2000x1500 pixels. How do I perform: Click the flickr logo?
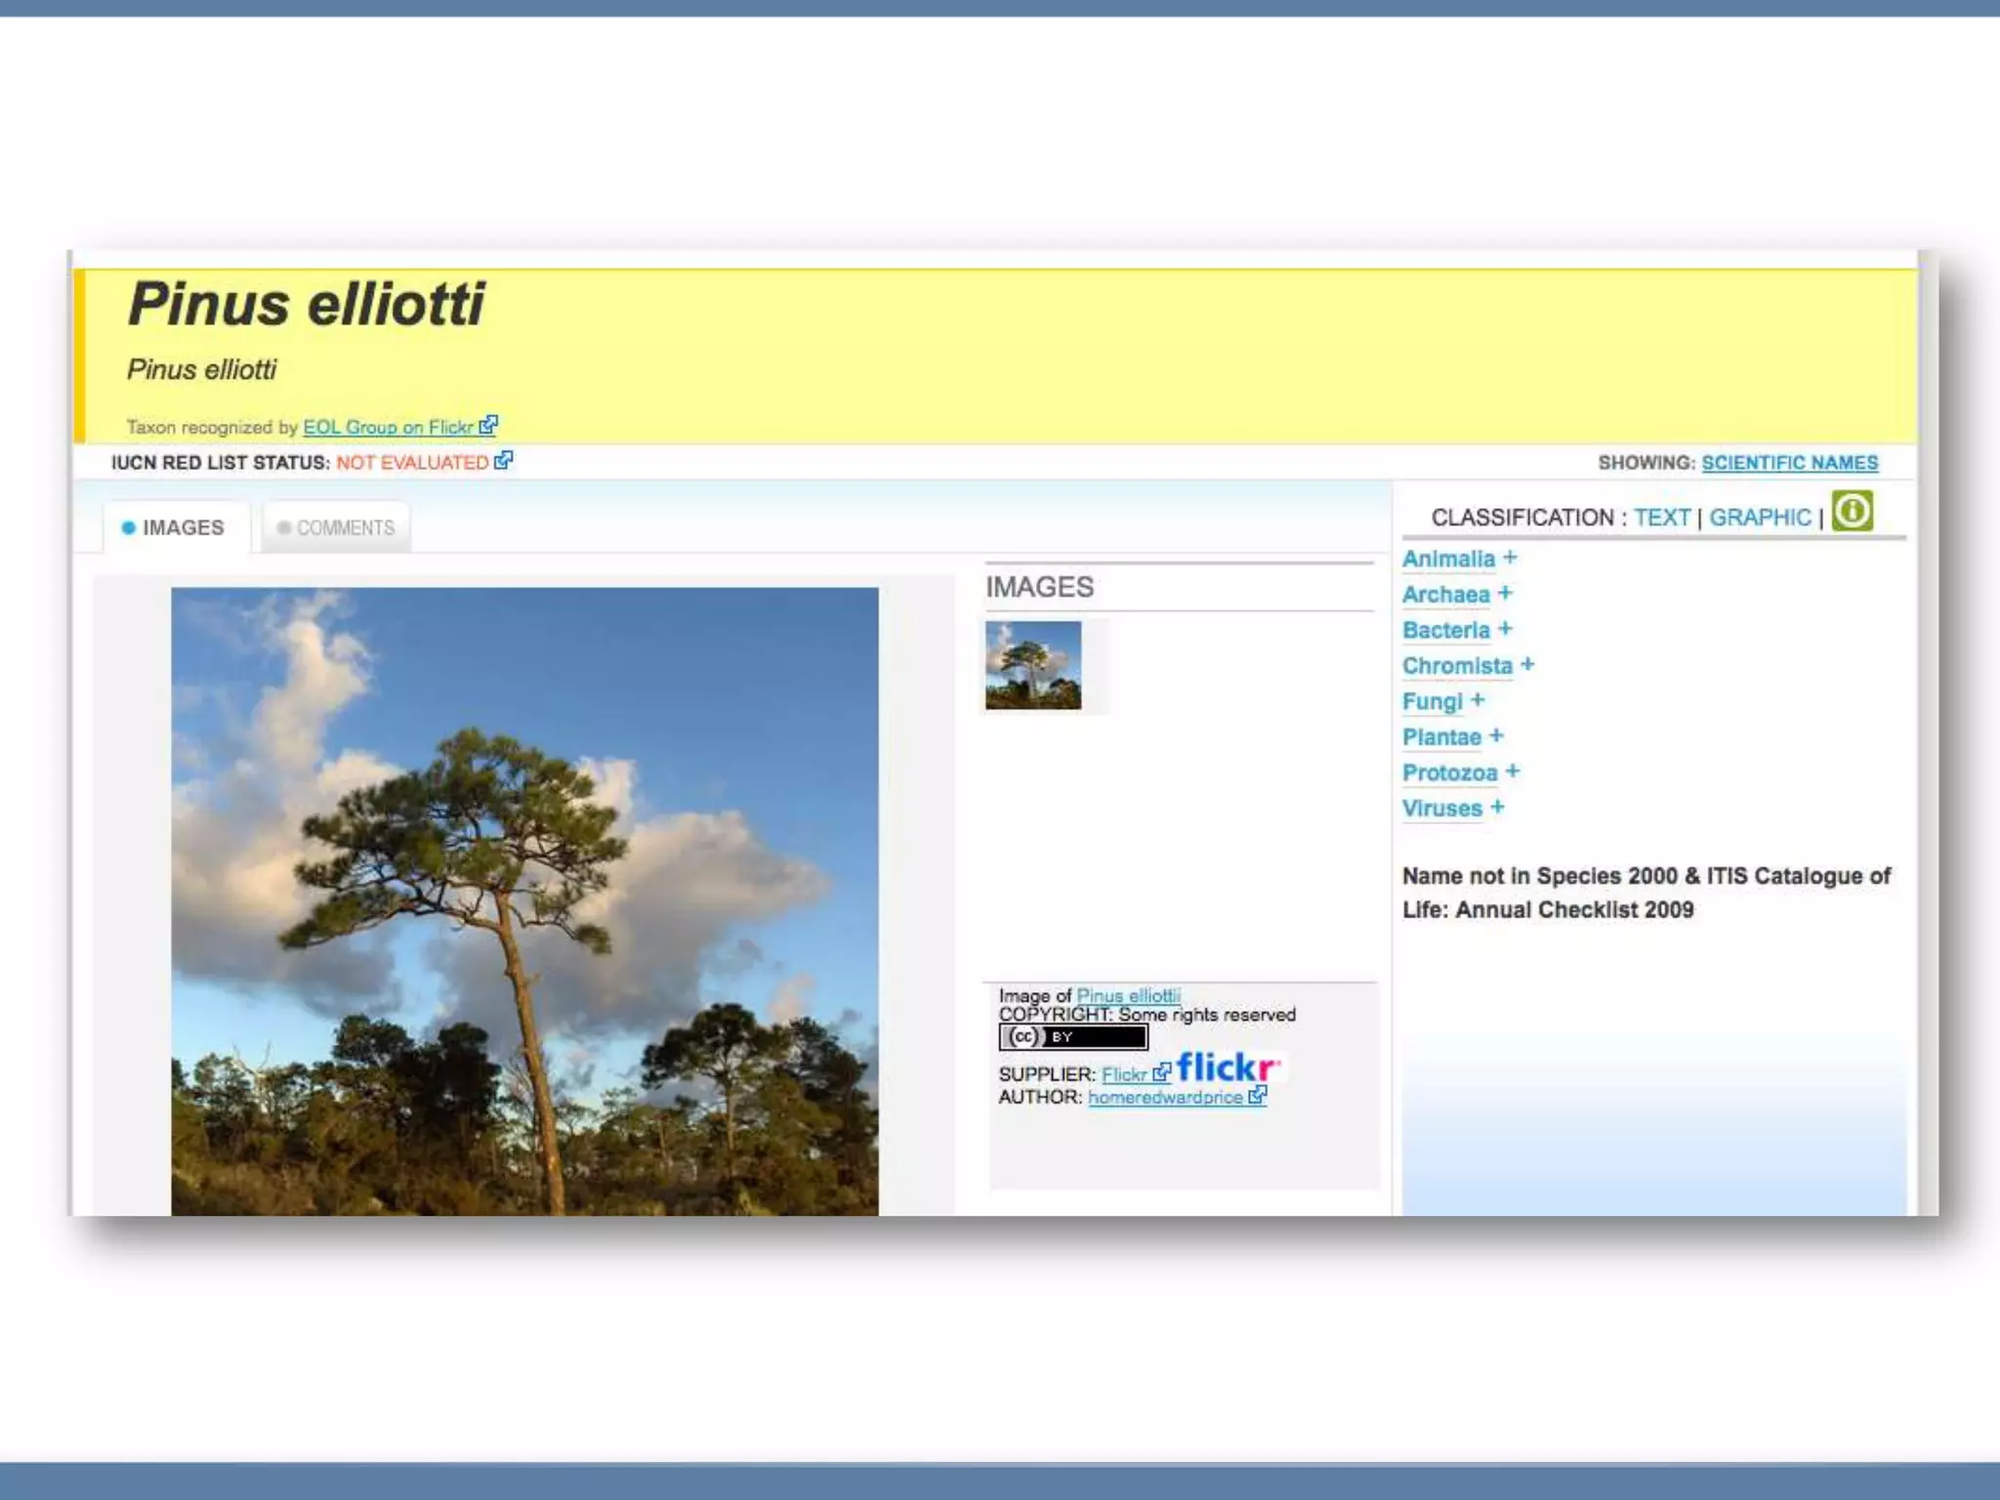[x=1227, y=1067]
